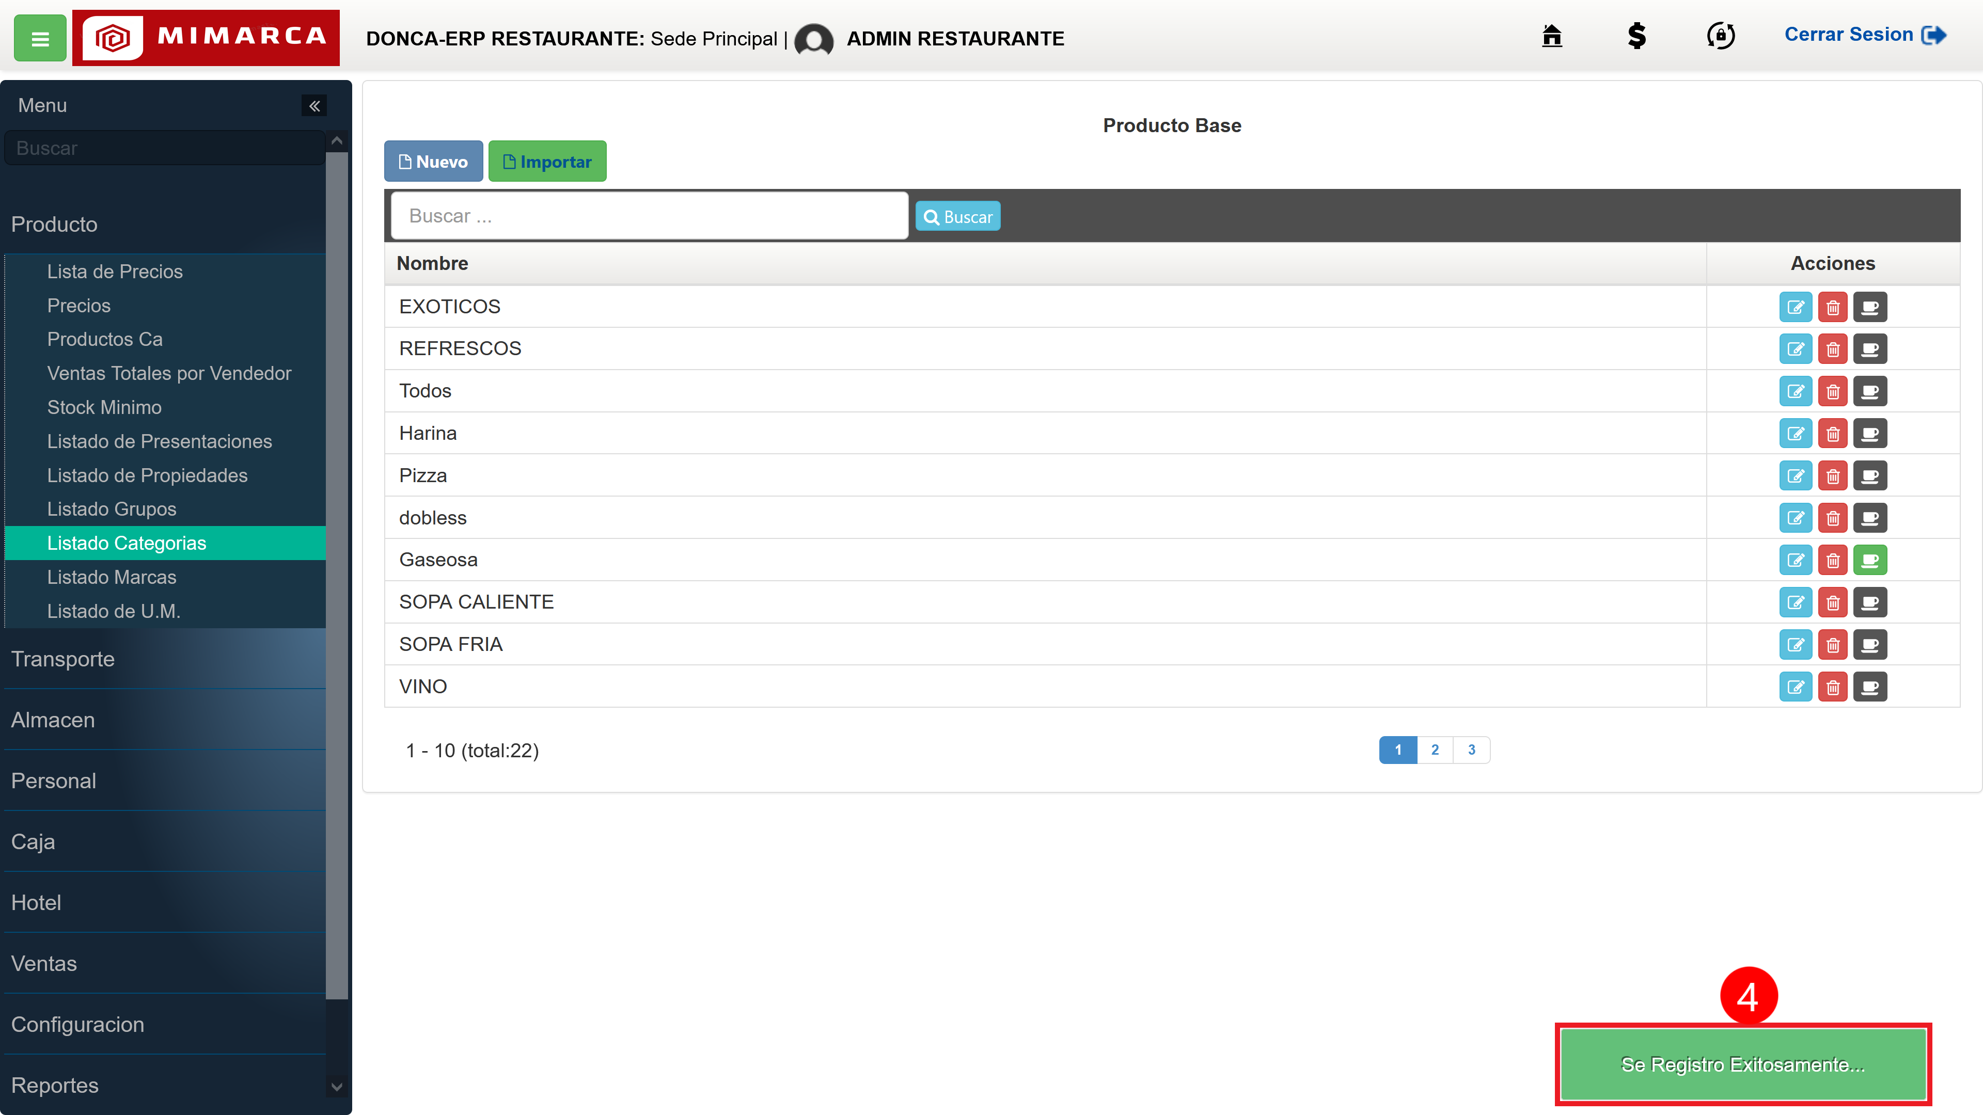This screenshot has height=1115, width=1983.
Task: Edit the Pizza category
Action: tap(1795, 476)
